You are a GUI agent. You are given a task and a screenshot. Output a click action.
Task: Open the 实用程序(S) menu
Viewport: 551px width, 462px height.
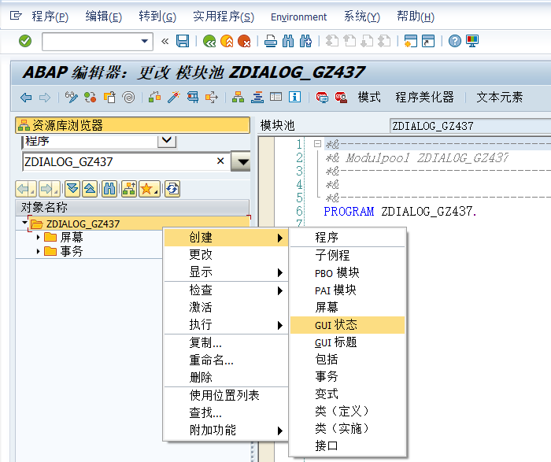[224, 17]
